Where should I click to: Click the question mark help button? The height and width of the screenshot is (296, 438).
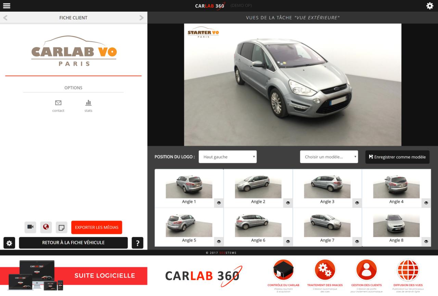point(138,243)
